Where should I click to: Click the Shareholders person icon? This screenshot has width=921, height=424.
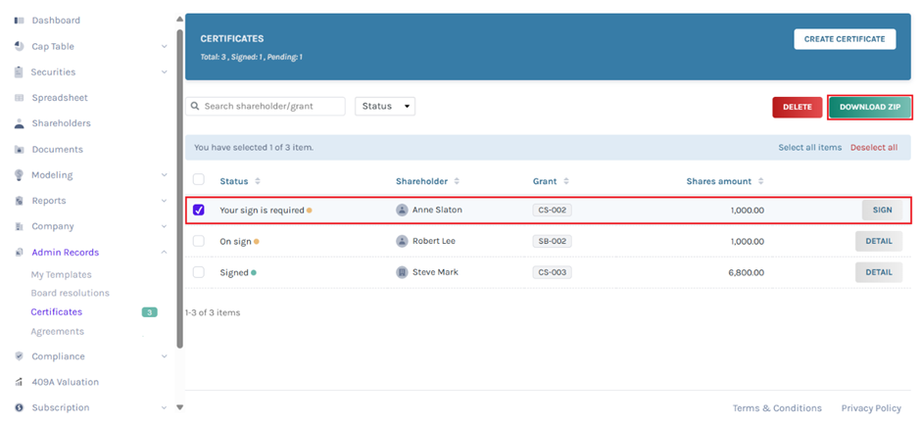[19, 124]
